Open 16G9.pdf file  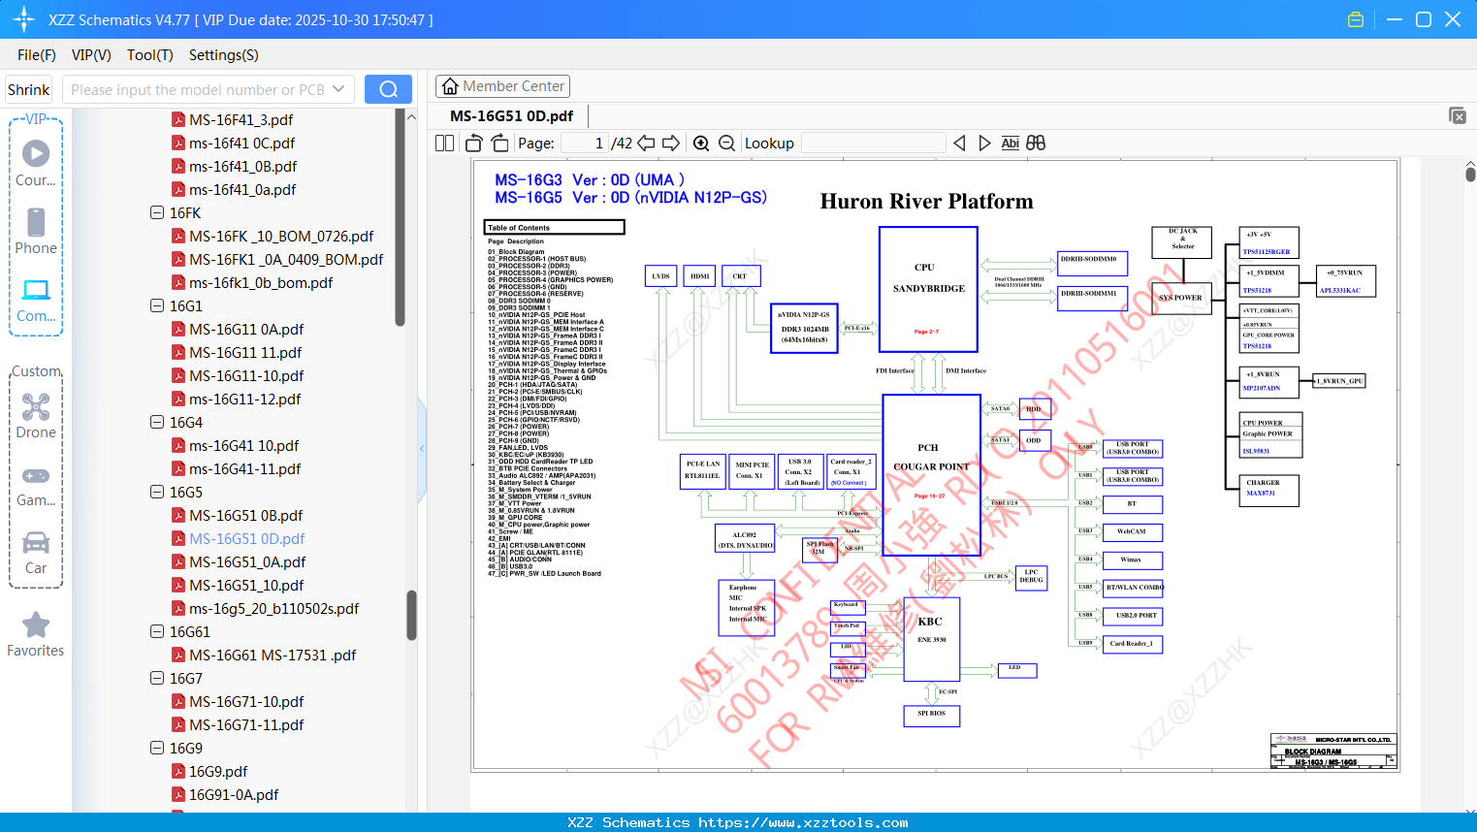point(218,771)
